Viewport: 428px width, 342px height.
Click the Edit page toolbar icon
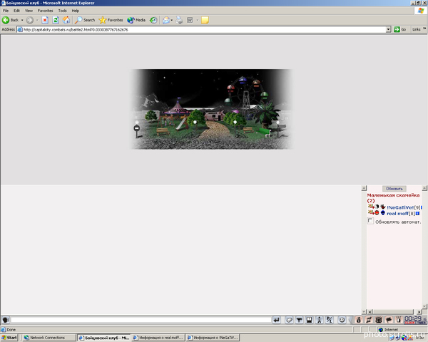[190, 20]
